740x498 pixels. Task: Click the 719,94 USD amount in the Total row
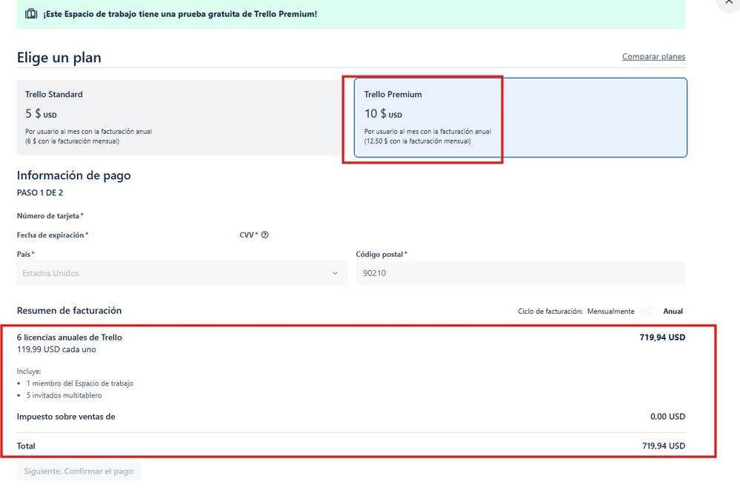(664, 445)
